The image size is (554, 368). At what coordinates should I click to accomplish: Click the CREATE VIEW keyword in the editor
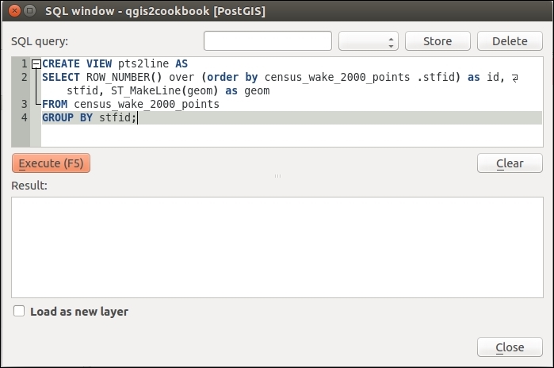pos(75,63)
